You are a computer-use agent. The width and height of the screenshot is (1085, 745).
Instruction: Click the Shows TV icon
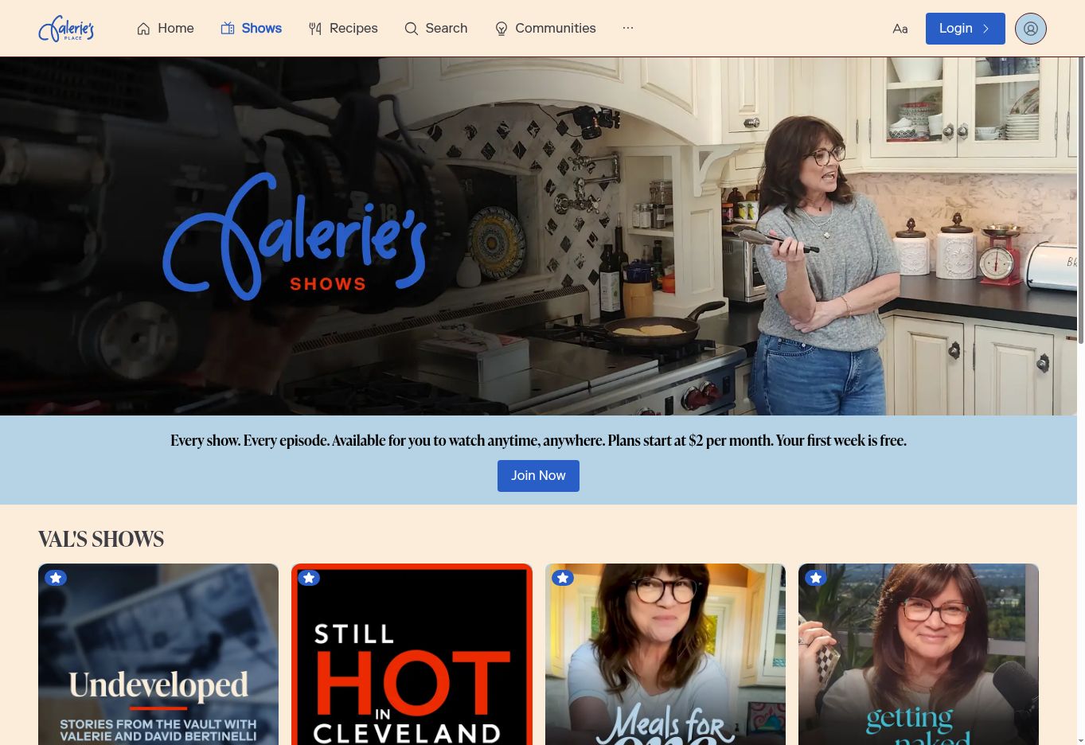point(228,29)
